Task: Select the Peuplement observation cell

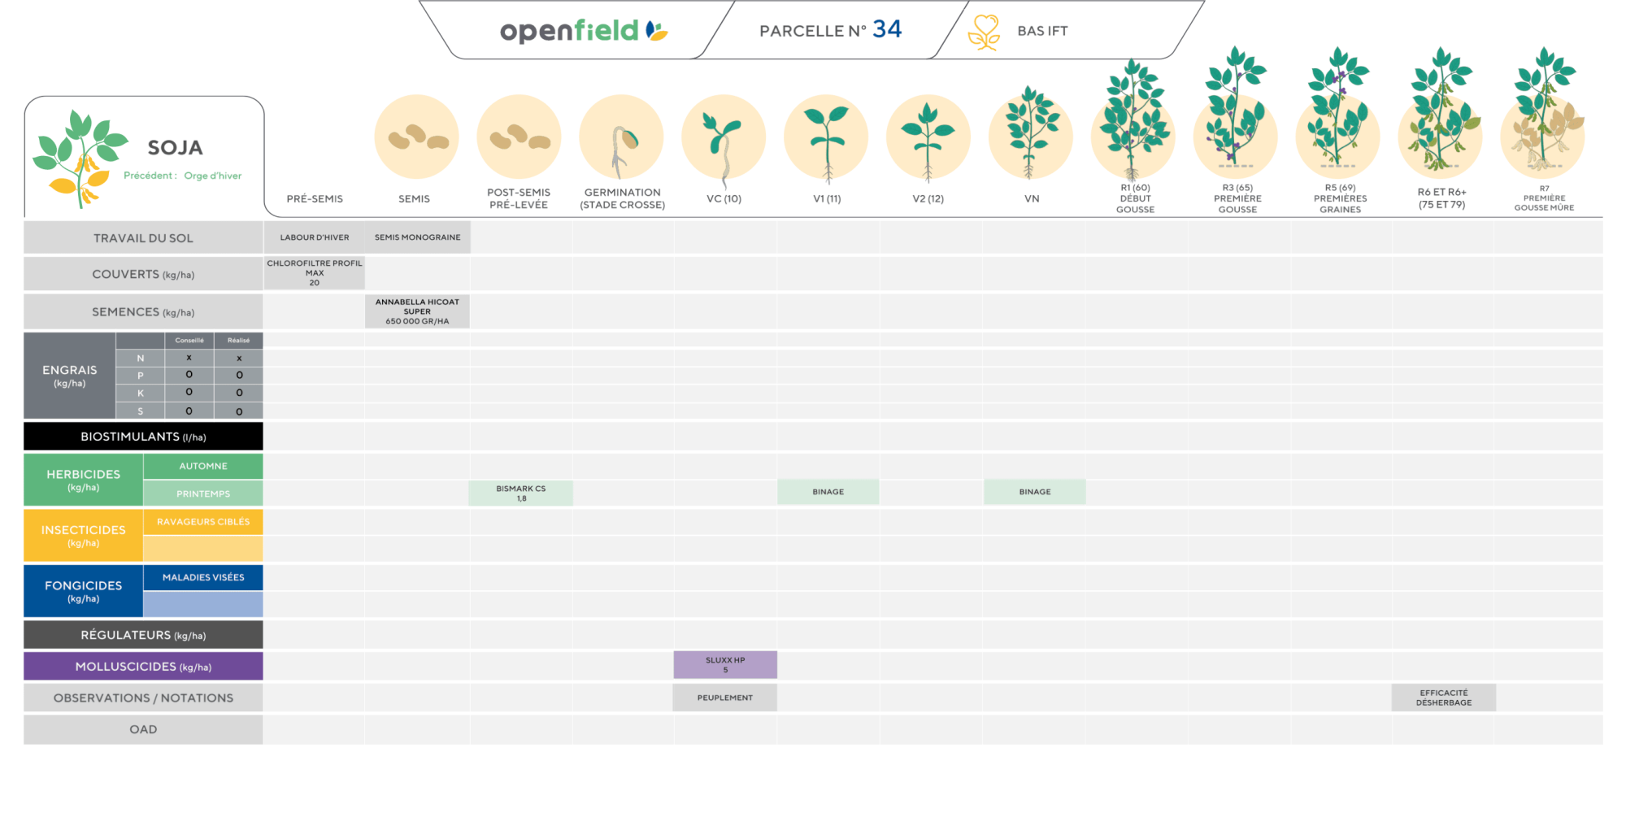Action: (724, 698)
